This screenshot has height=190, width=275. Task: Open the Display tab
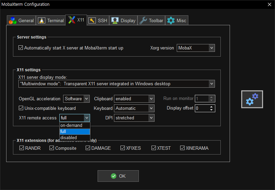click(x=123, y=20)
